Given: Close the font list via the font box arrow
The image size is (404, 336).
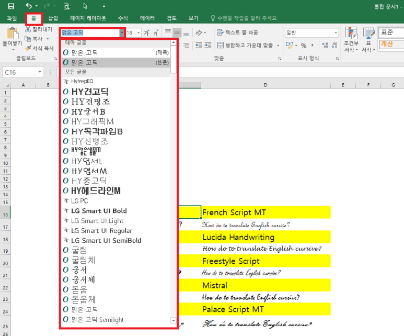Looking at the screenshot, I should 122,33.
